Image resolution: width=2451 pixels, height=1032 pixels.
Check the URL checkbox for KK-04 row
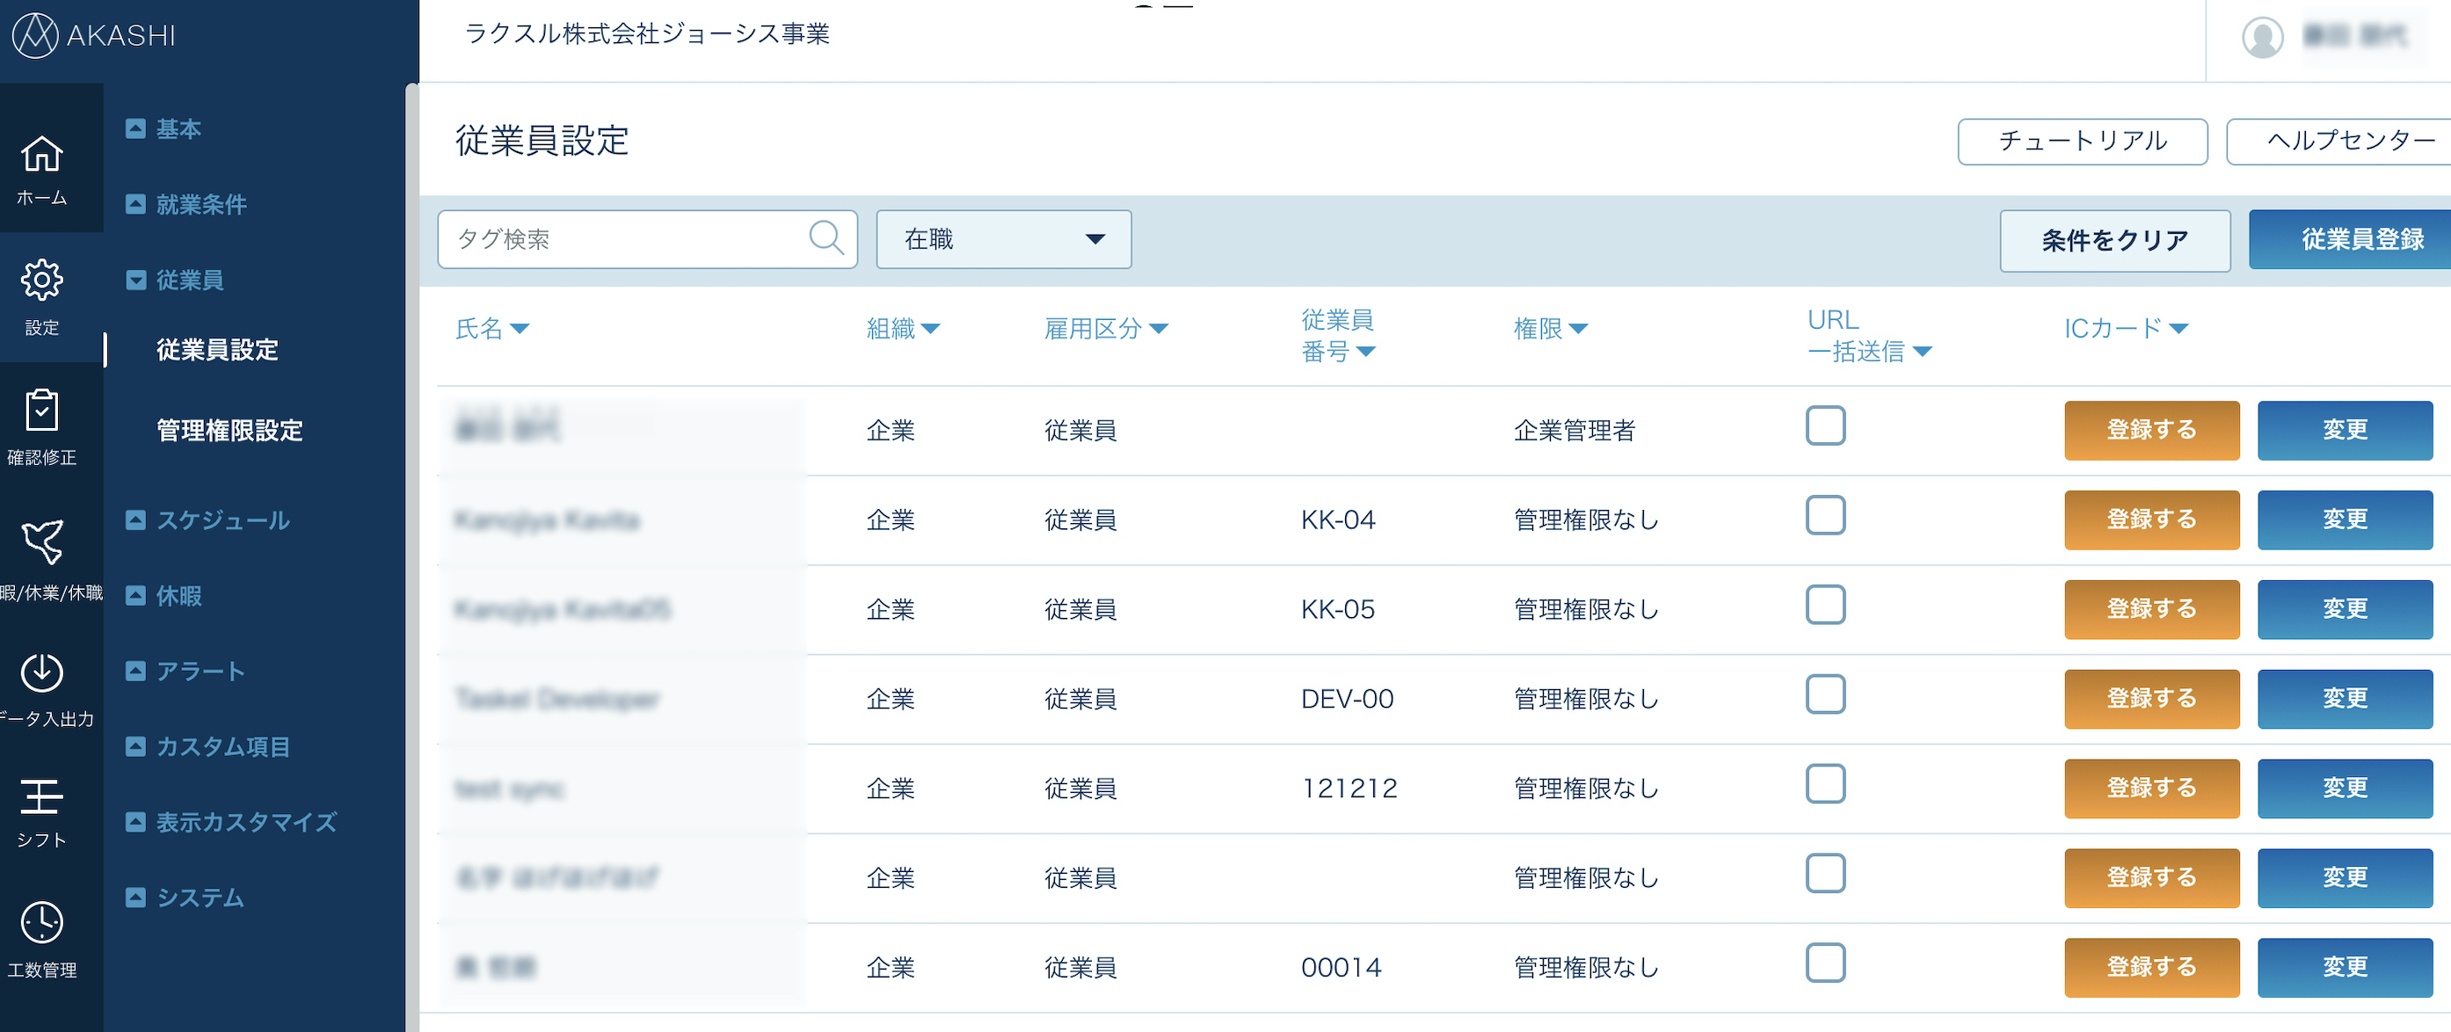(x=1824, y=515)
